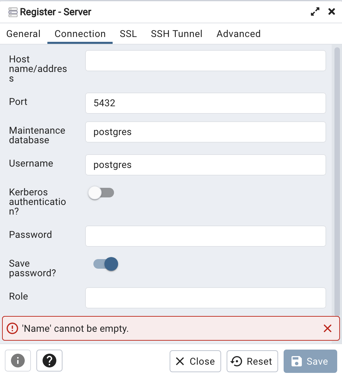The width and height of the screenshot is (342, 377).
Task: Click the info icon button
Action: (x=18, y=361)
